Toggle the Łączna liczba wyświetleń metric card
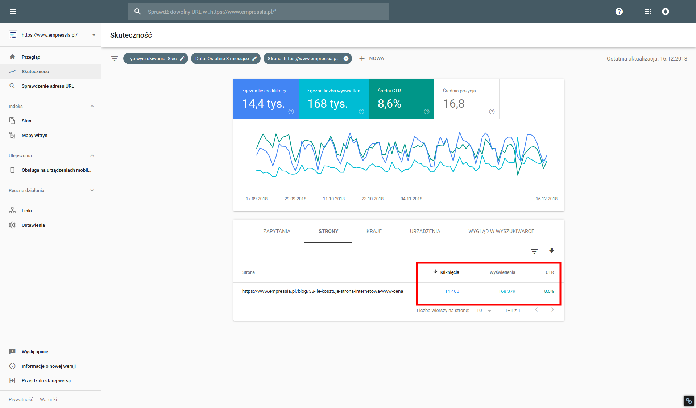The width and height of the screenshot is (696, 408). (334, 99)
